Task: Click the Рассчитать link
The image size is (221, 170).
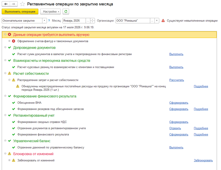Action: tap(177, 80)
